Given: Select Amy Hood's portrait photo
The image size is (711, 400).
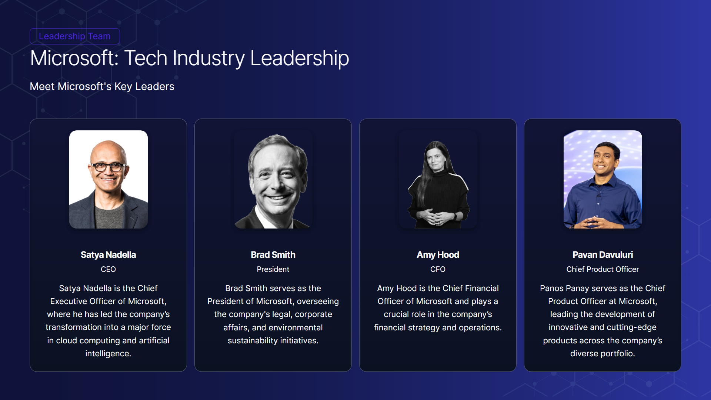Looking at the screenshot, I should point(438,179).
